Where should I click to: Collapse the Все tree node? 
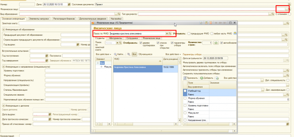click(98, 63)
